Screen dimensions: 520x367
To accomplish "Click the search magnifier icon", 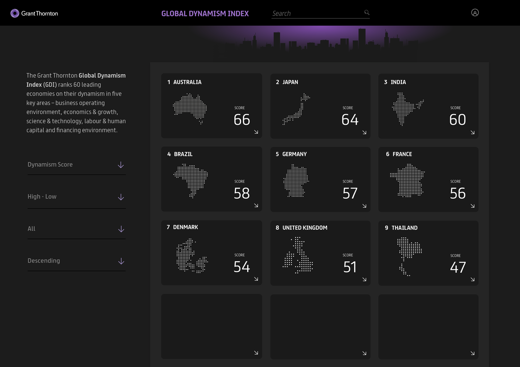I will pos(366,12).
